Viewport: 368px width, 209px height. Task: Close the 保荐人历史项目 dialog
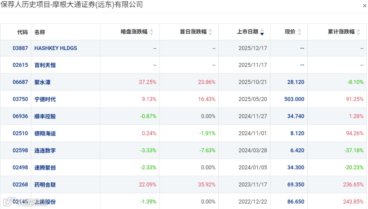(365, 6)
